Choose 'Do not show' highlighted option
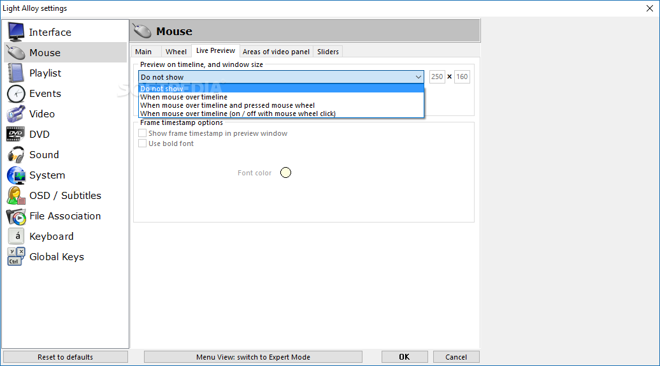Viewport: 660px width, 366px height. [281, 89]
